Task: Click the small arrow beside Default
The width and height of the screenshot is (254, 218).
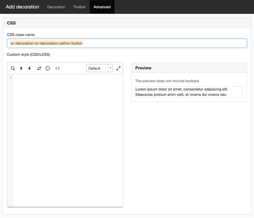Action: (x=110, y=68)
